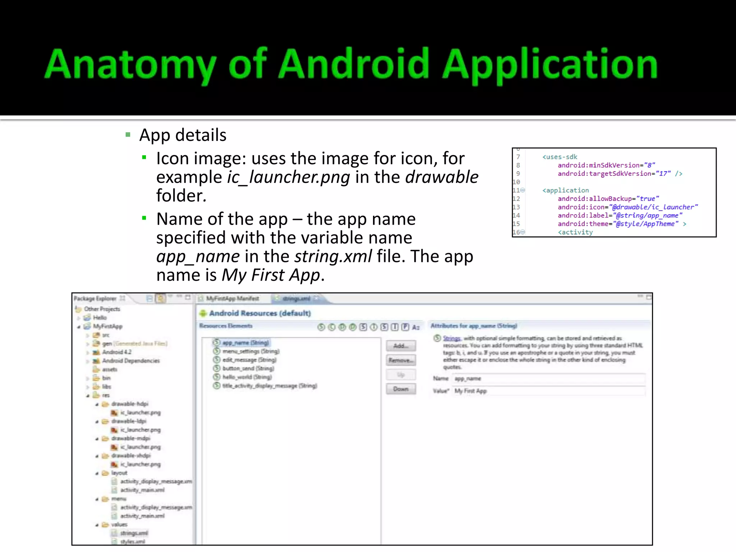The height and width of the screenshot is (552, 736).
Task: Click the circled I item filter icon
Action: tap(374, 327)
